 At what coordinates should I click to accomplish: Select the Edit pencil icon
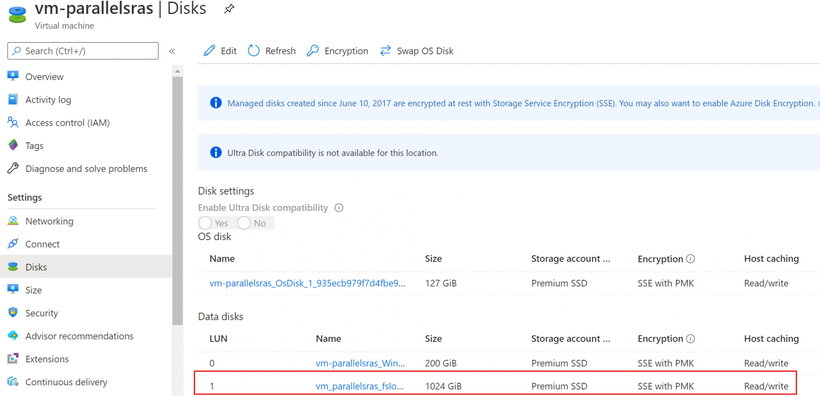(210, 50)
